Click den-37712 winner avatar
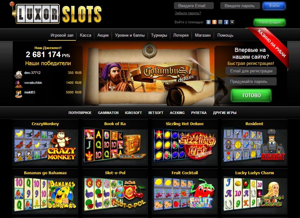The height and width of the screenshot is (218, 300). 19,74
